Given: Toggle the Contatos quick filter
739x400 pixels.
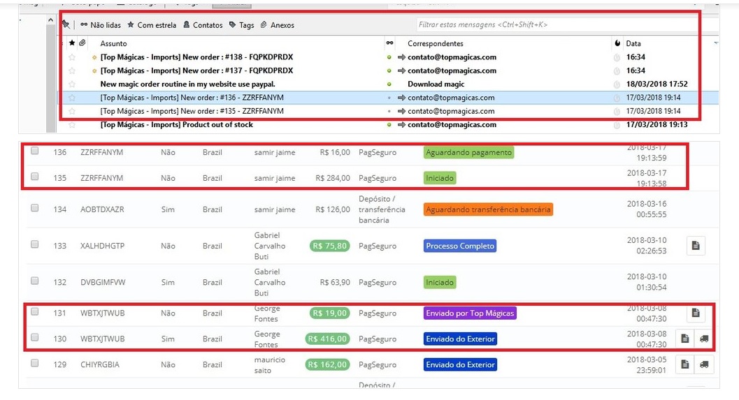Looking at the screenshot, I should pyautogui.click(x=203, y=25).
